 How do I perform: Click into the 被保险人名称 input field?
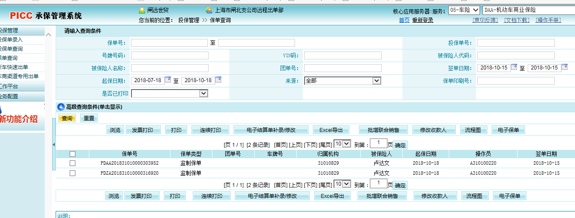(170, 68)
